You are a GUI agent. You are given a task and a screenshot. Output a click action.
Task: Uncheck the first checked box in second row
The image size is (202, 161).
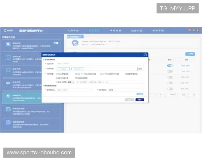tap(57, 78)
